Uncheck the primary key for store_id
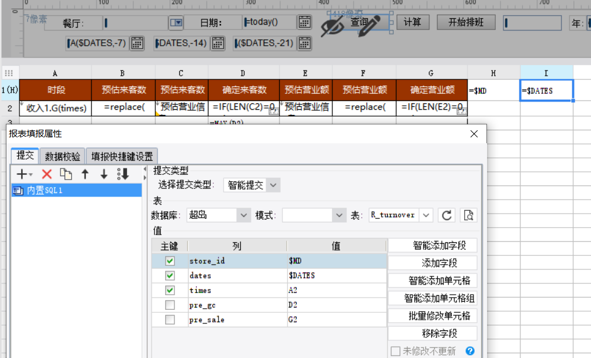 coord(170,261)
